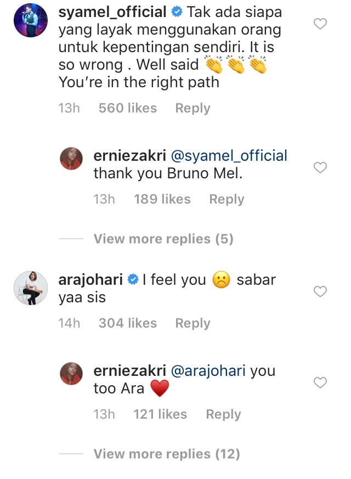Tap the syamel_official username
The width and height of the screenshot is (351, 479).
[112, 12]
